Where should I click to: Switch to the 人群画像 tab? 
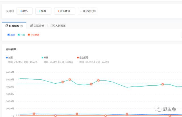click(59, 26)
